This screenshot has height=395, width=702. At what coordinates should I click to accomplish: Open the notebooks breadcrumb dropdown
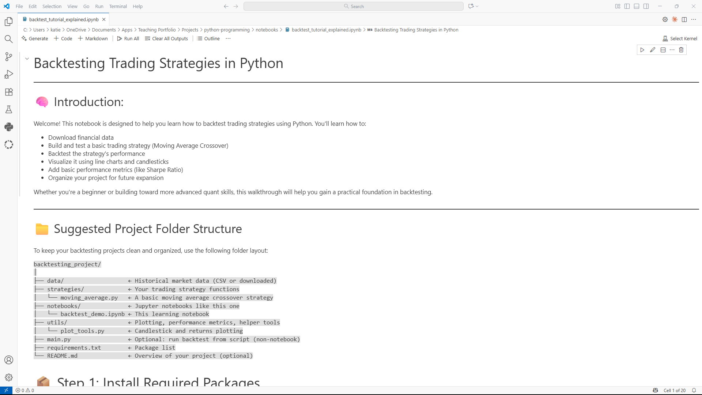[x=267, y=30]
